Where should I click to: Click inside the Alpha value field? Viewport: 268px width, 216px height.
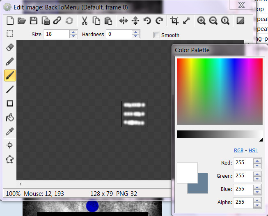[x=243, y=202]
